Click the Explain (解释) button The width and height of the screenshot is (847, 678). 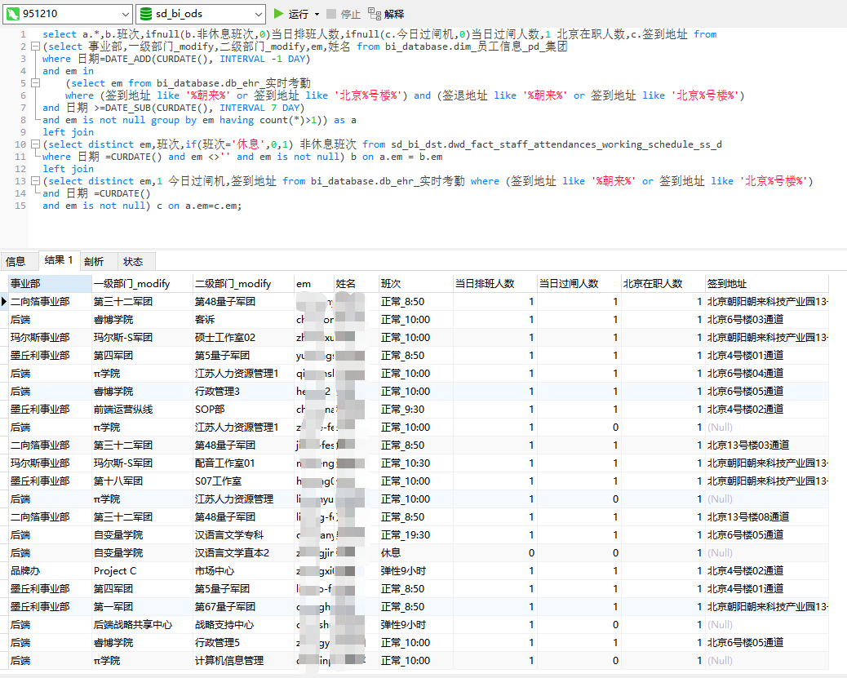point(386,14)
